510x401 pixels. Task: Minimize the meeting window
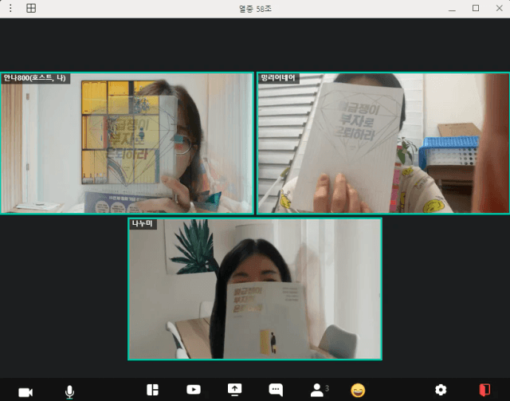pyautogui.click(x=452, y=9)
